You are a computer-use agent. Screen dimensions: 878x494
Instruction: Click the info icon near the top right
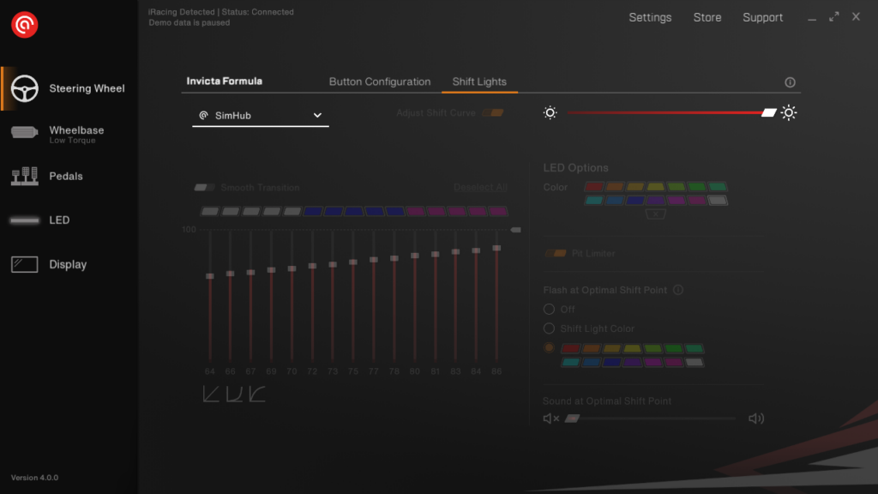coord(790,81)
